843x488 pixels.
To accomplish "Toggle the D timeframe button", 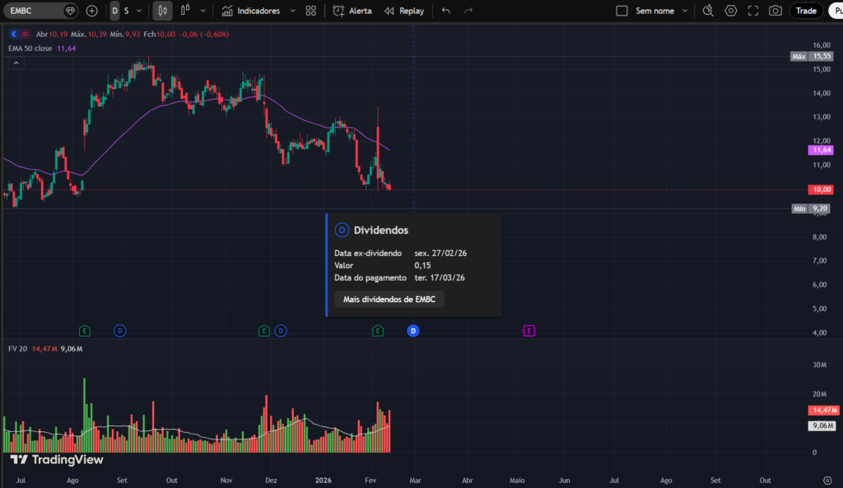I will (x=115, y=11).
